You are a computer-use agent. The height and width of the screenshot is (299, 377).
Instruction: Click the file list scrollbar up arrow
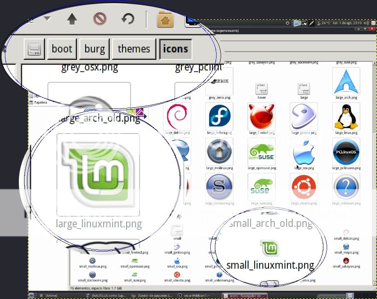click(x=375, y=63)
